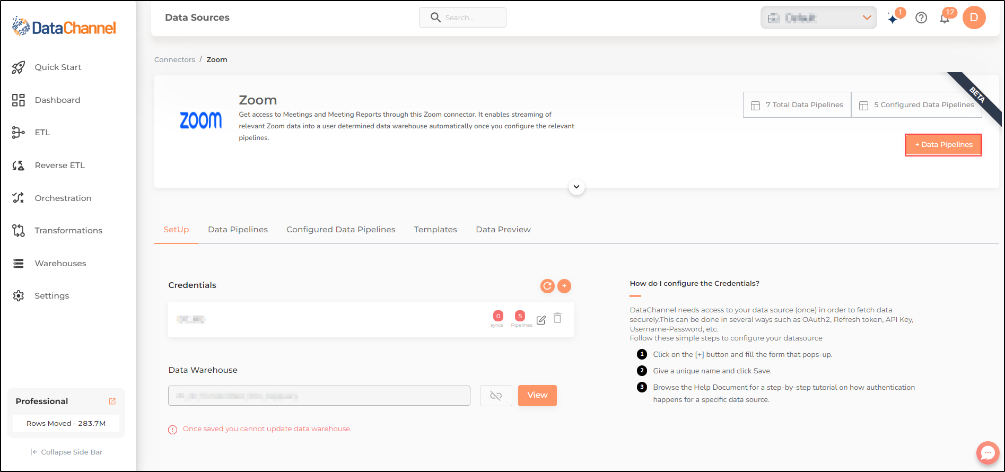Click the Search input field
This screenshot has height=472, width=1005.
462,18
